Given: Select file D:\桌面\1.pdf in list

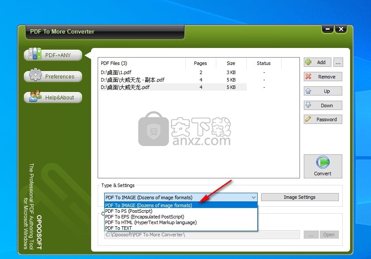Looking at the screenshot, I should [174, 72].
